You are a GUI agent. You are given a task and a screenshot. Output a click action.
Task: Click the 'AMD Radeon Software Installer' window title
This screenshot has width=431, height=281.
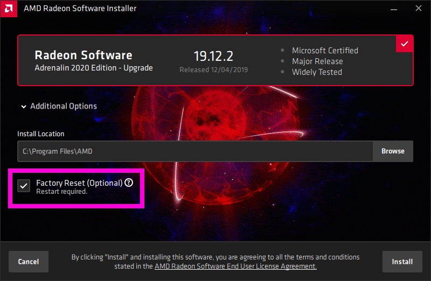click(80, 8)
